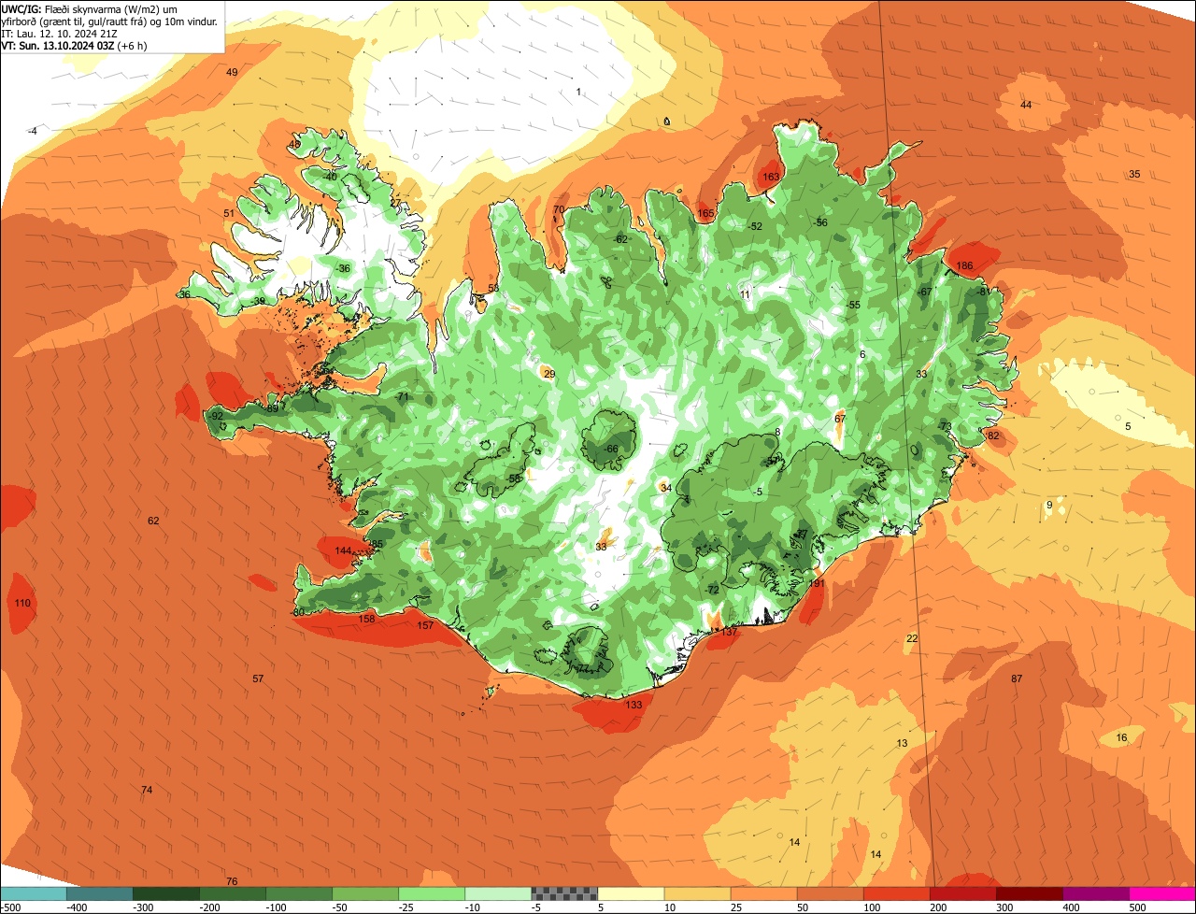Click the map value "133" south of Iceland
Screen dimensions: 1196x914
(634, 706)
